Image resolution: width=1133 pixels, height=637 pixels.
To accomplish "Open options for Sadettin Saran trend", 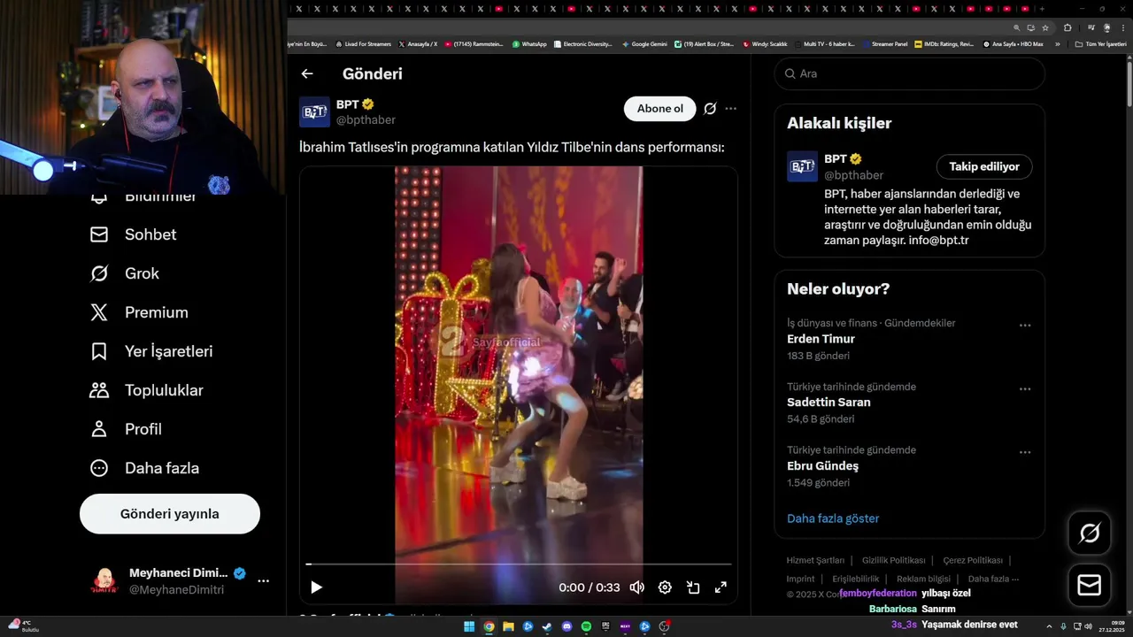I will pos(1025,389).
